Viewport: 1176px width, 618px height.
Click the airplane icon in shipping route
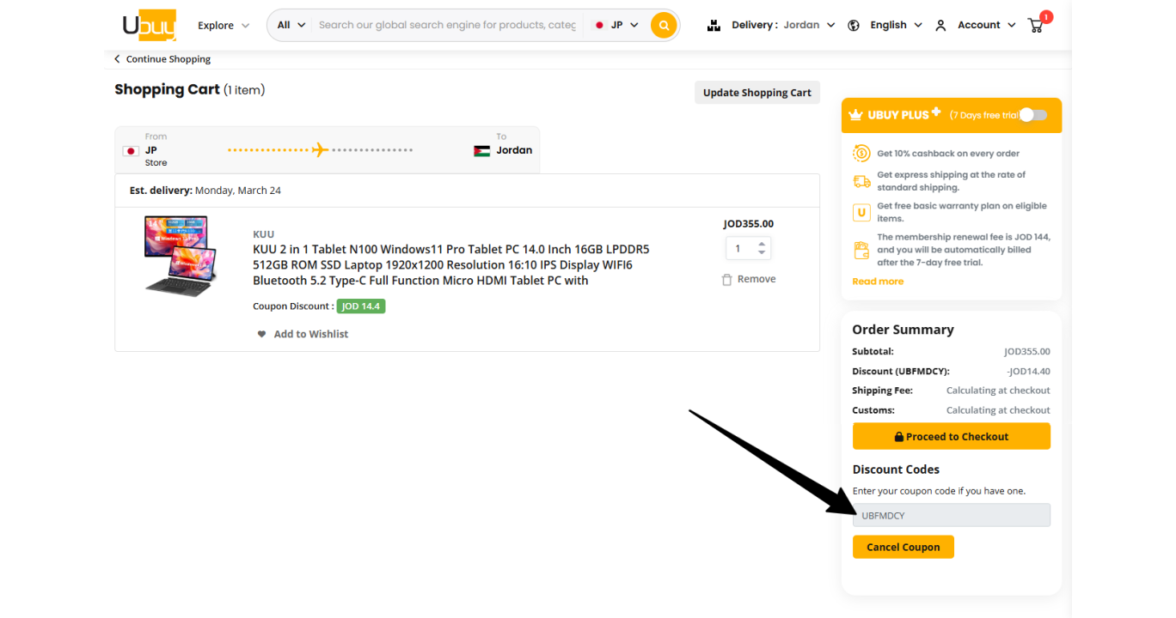(x=320, y=150)
